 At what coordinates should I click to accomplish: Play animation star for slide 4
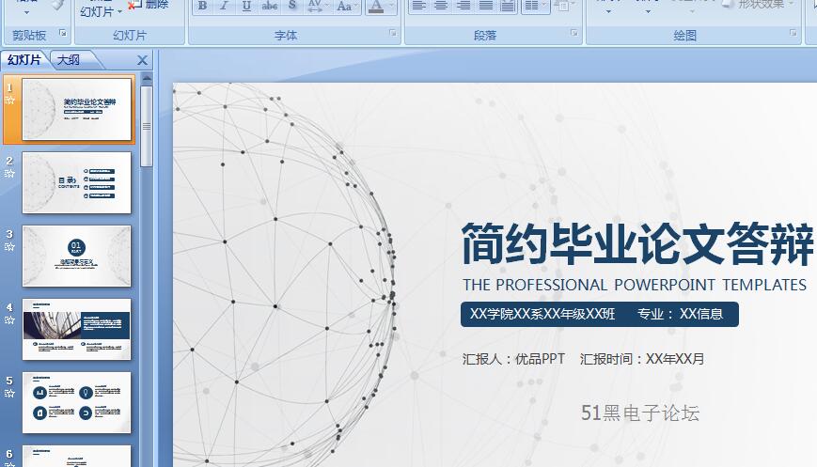tap(9, 320)
